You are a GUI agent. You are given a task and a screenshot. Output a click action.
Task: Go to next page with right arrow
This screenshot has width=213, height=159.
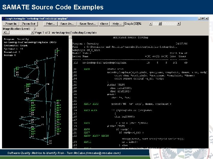pyautogui.click(x=32, y=32)
